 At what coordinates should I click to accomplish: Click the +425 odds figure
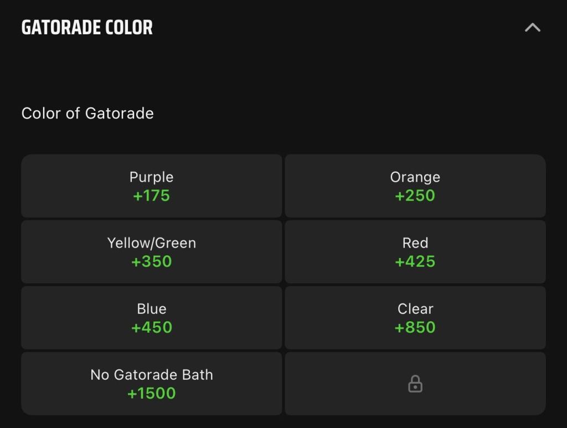click(415, 261)
